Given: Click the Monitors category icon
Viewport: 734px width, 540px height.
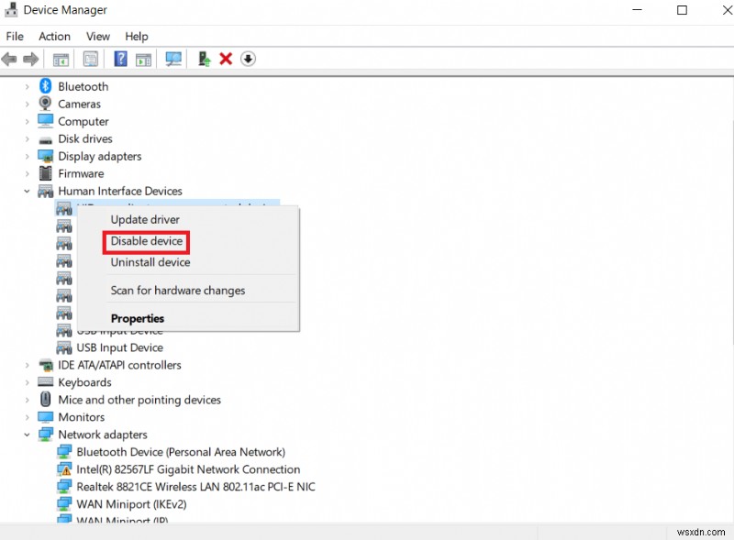Looking at the screenshot, I should [x=45, y=416].
